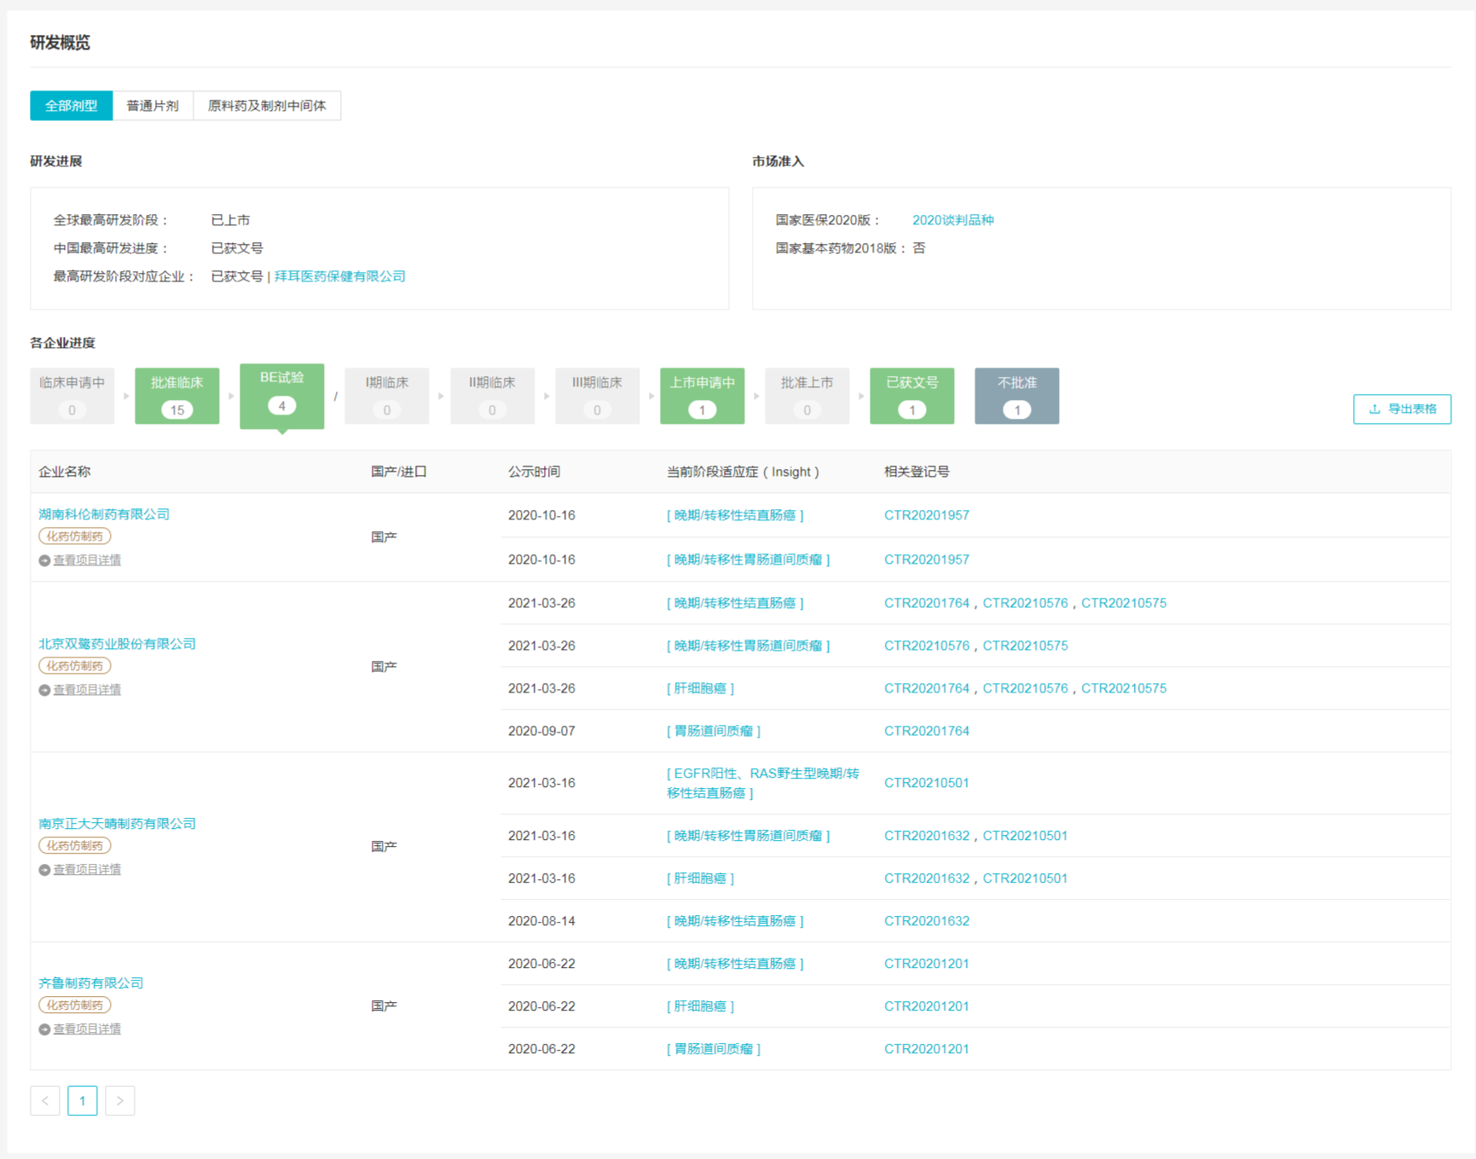Go to next page arrow
The width and height of the screenshot is (1476, 1159).
click(x=120, y=1101)
